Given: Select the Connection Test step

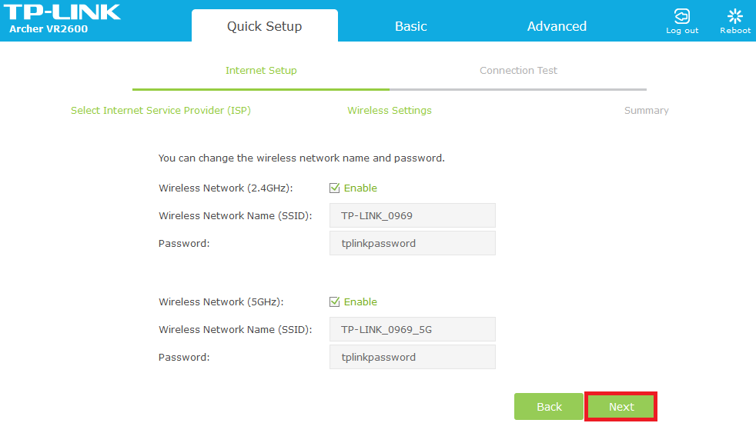Looking at the screenshot, I should [518, 70].
